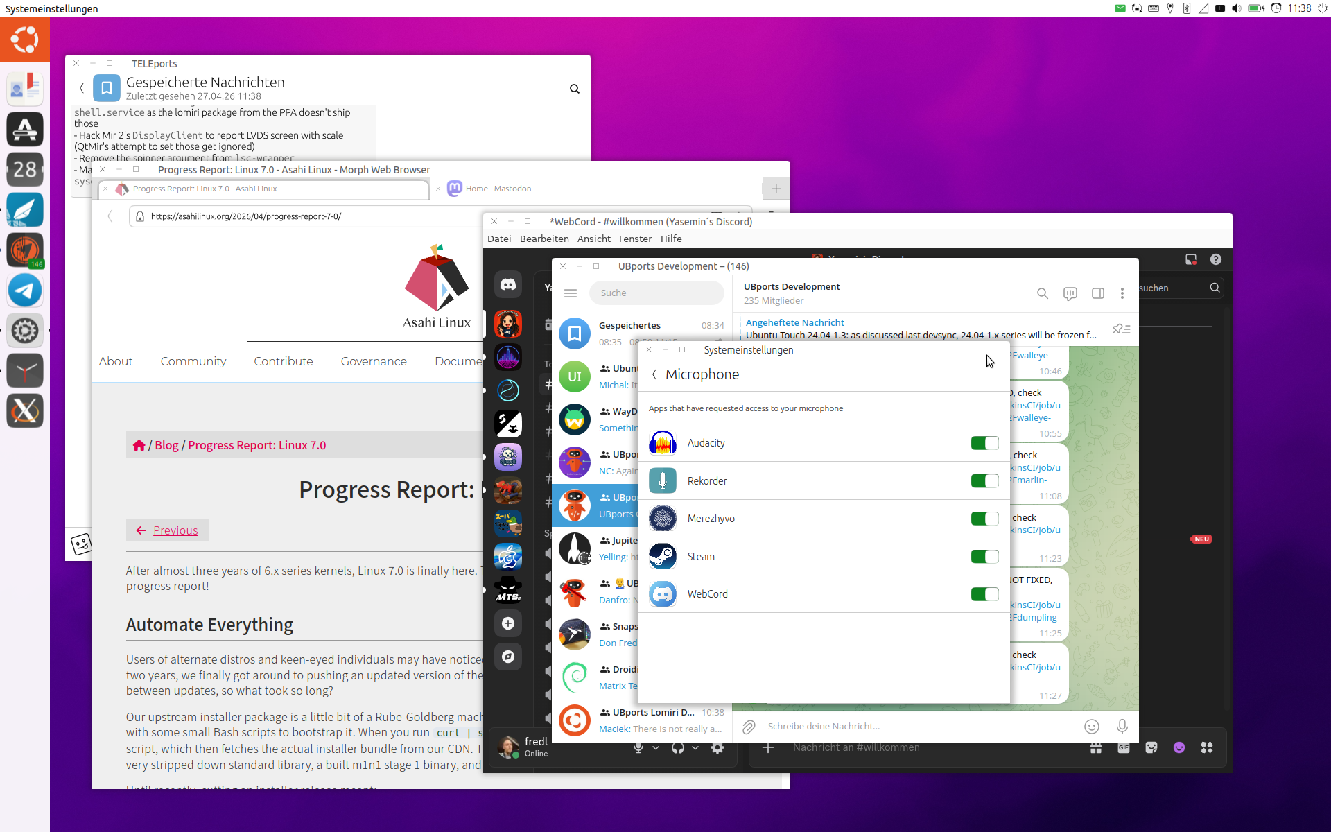Open the sticker picker in Discord

point(1151,747)
